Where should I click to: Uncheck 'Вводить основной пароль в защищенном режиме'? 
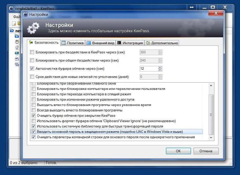pyautogui.click(x=34, y=132)
